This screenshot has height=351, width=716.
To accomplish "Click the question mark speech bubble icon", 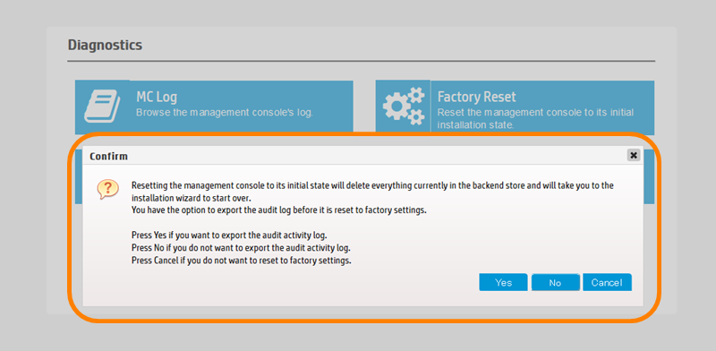I will [108, 189].
